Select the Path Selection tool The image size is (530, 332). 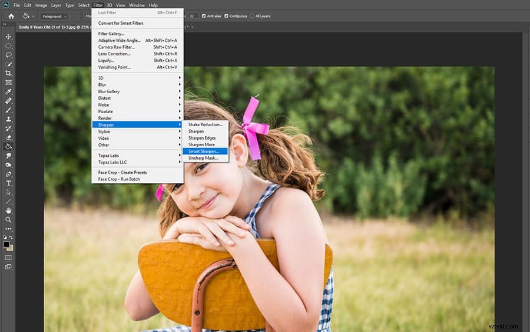[x=8, y=192]
